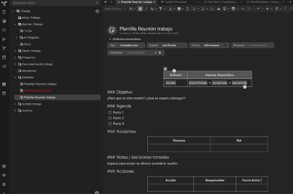Toggle italic formatting

(x=146, y=9)
